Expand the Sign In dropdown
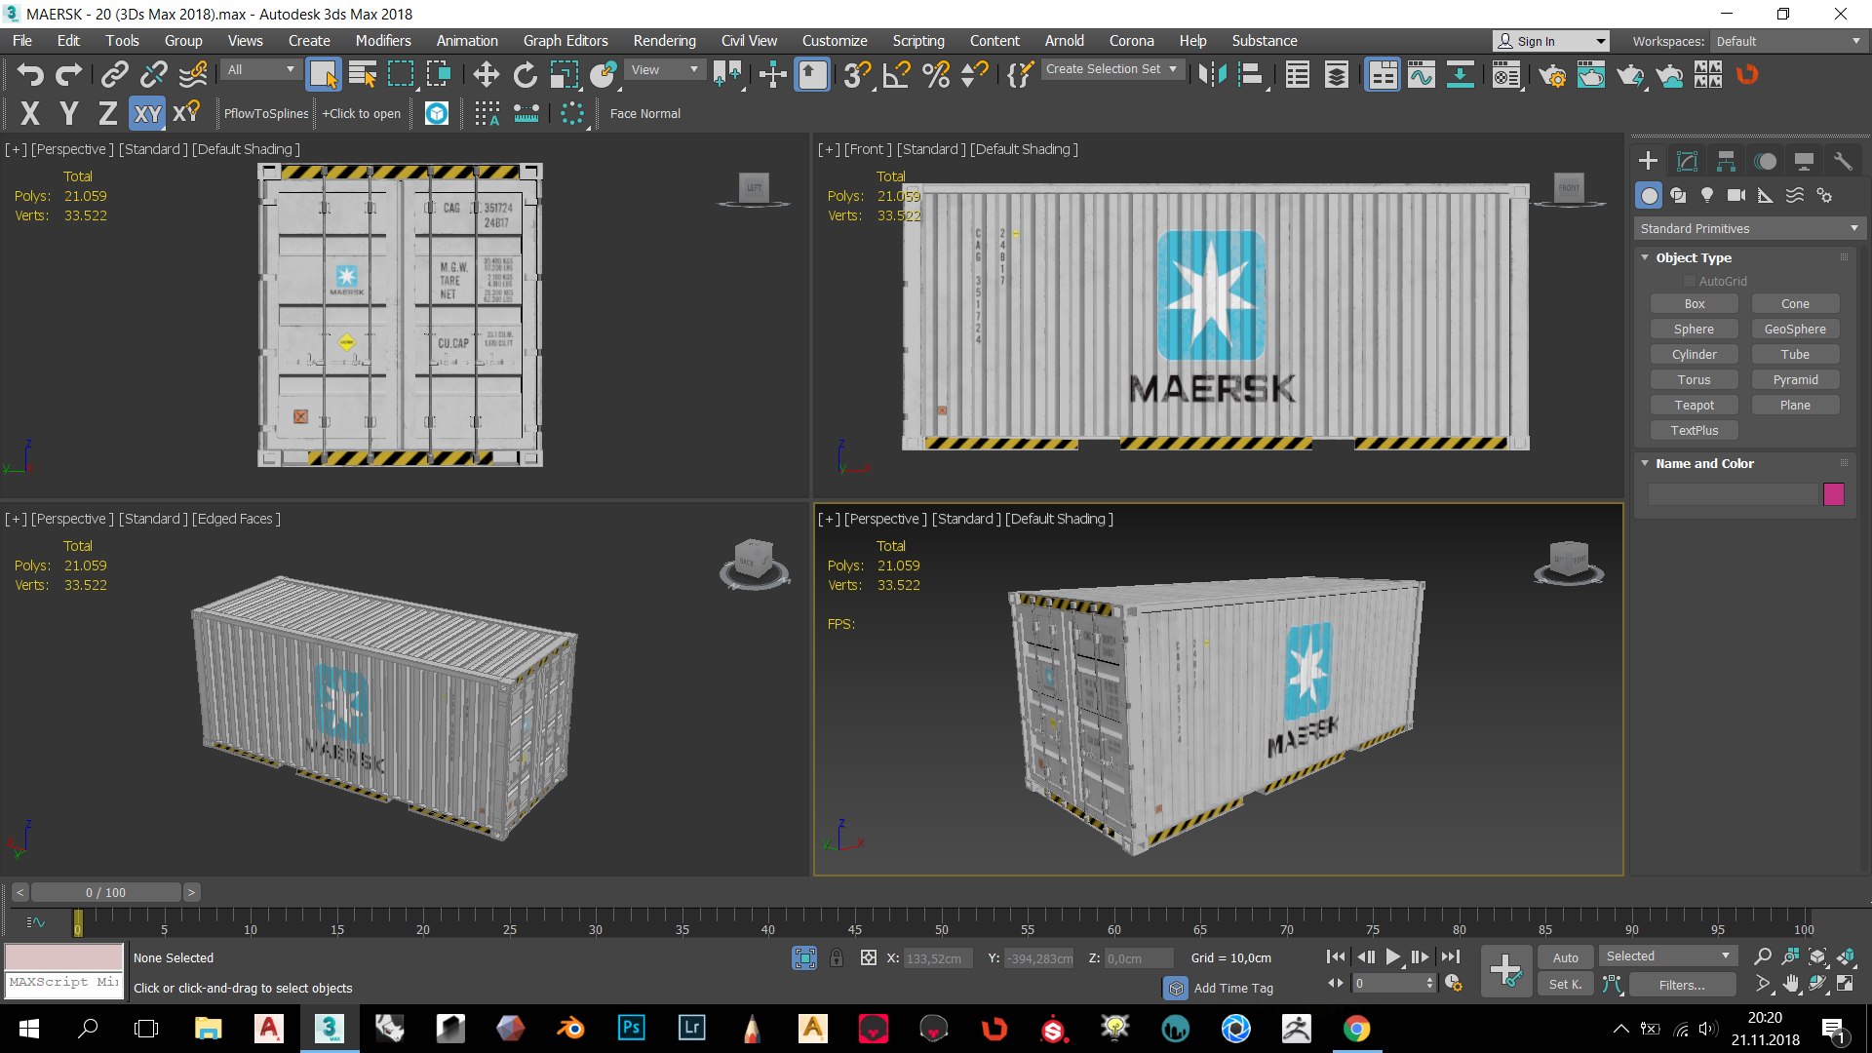Viewport: 1872px width, 1053px height. pos(1600,41)
